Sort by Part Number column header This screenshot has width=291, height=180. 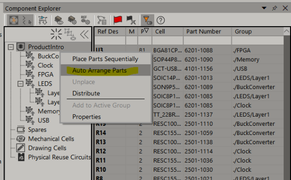(208, 31)
